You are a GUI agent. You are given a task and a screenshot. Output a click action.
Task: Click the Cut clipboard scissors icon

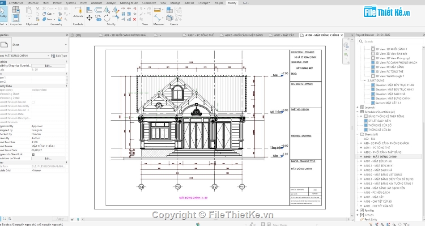pos(38,9)
